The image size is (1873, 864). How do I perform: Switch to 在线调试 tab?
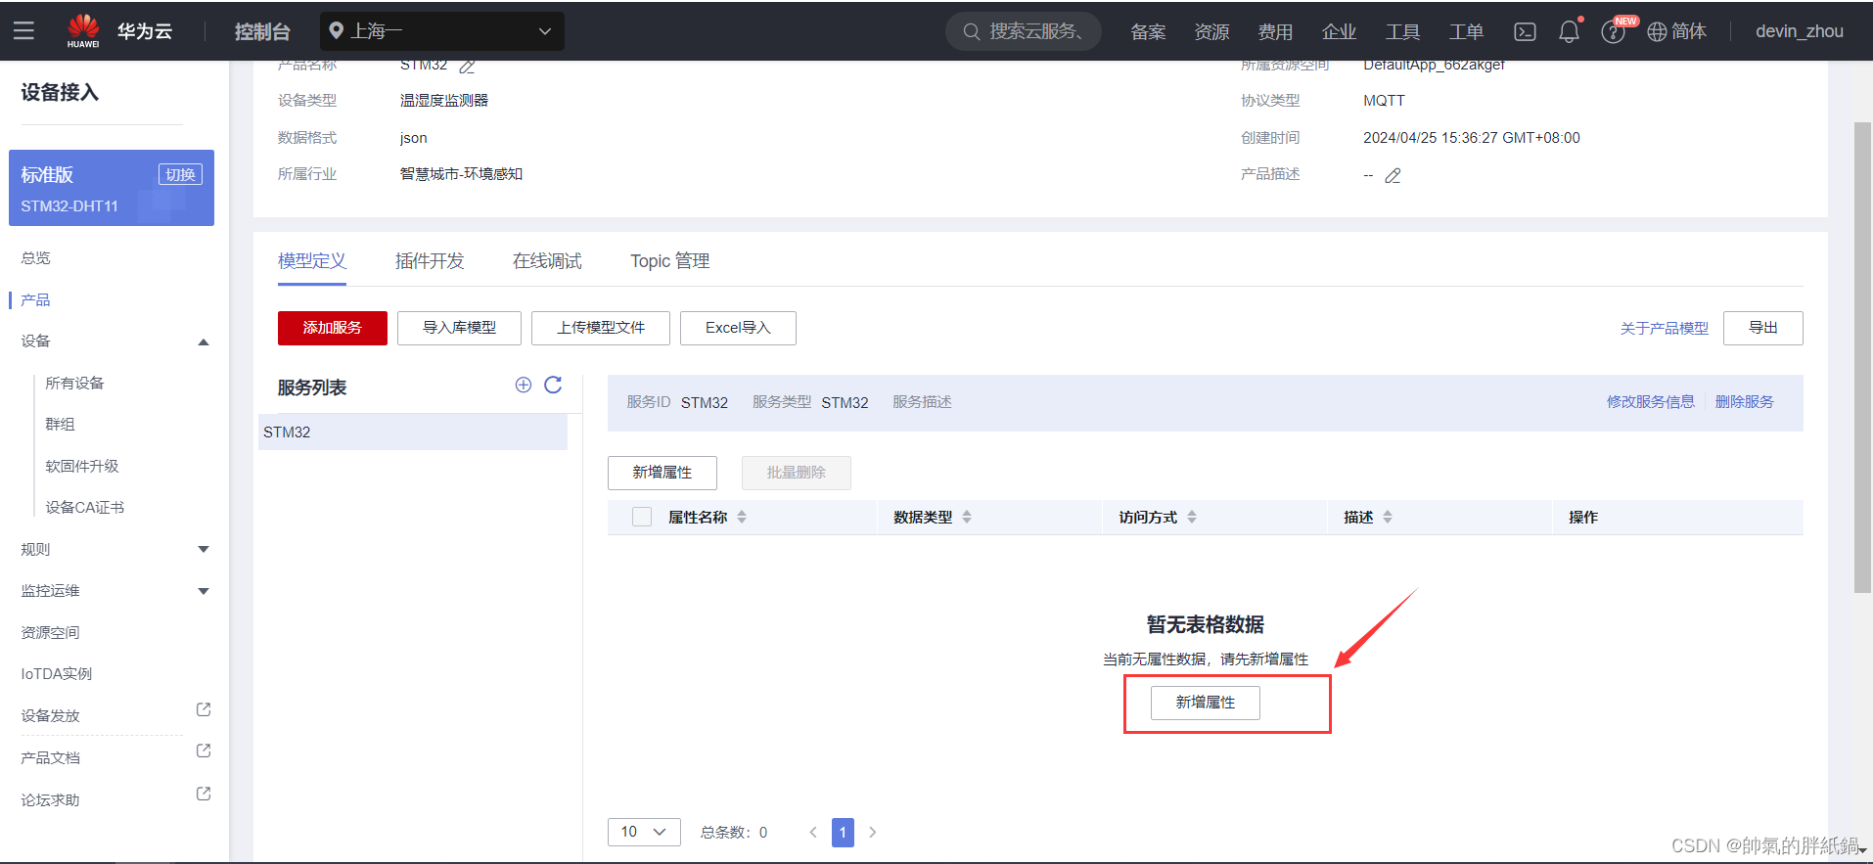click(x=547, y=261)
